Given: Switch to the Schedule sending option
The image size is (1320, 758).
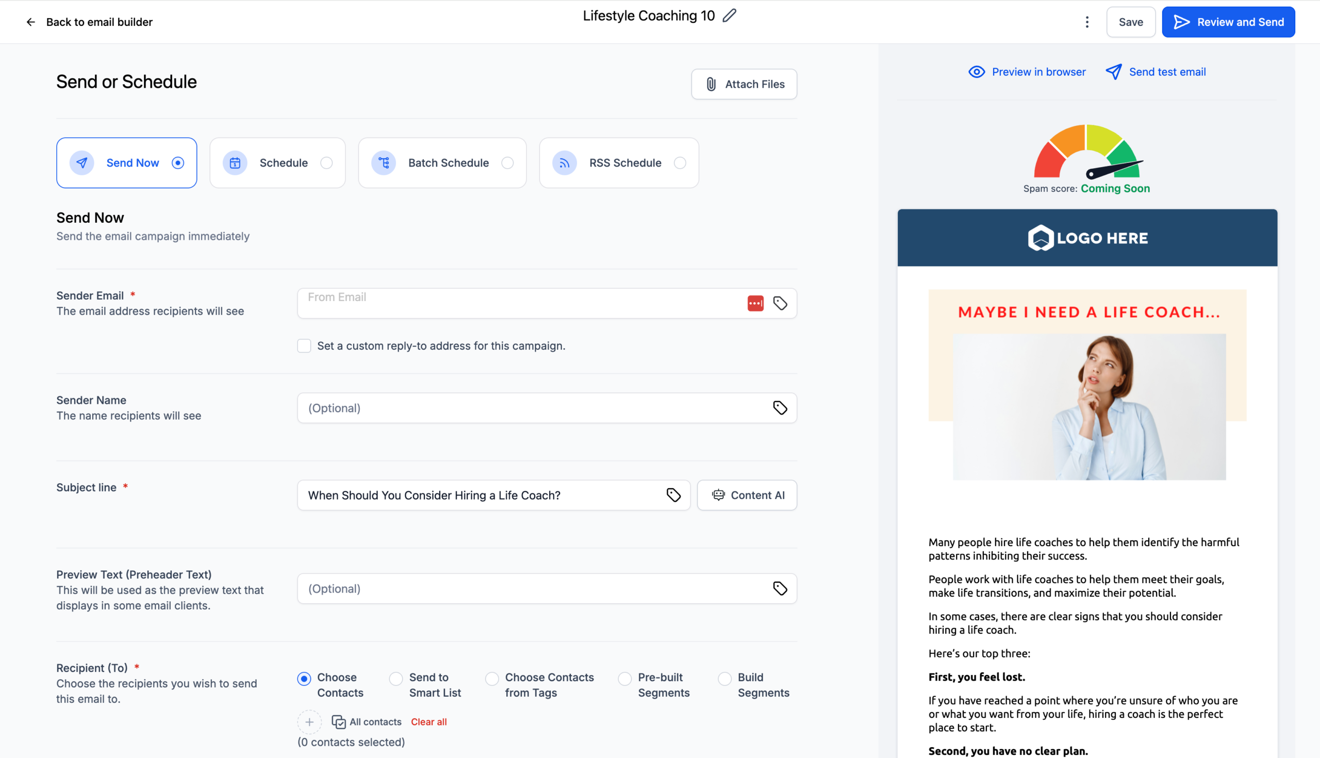Looking at the screenshot, I should tap(277, 163).
